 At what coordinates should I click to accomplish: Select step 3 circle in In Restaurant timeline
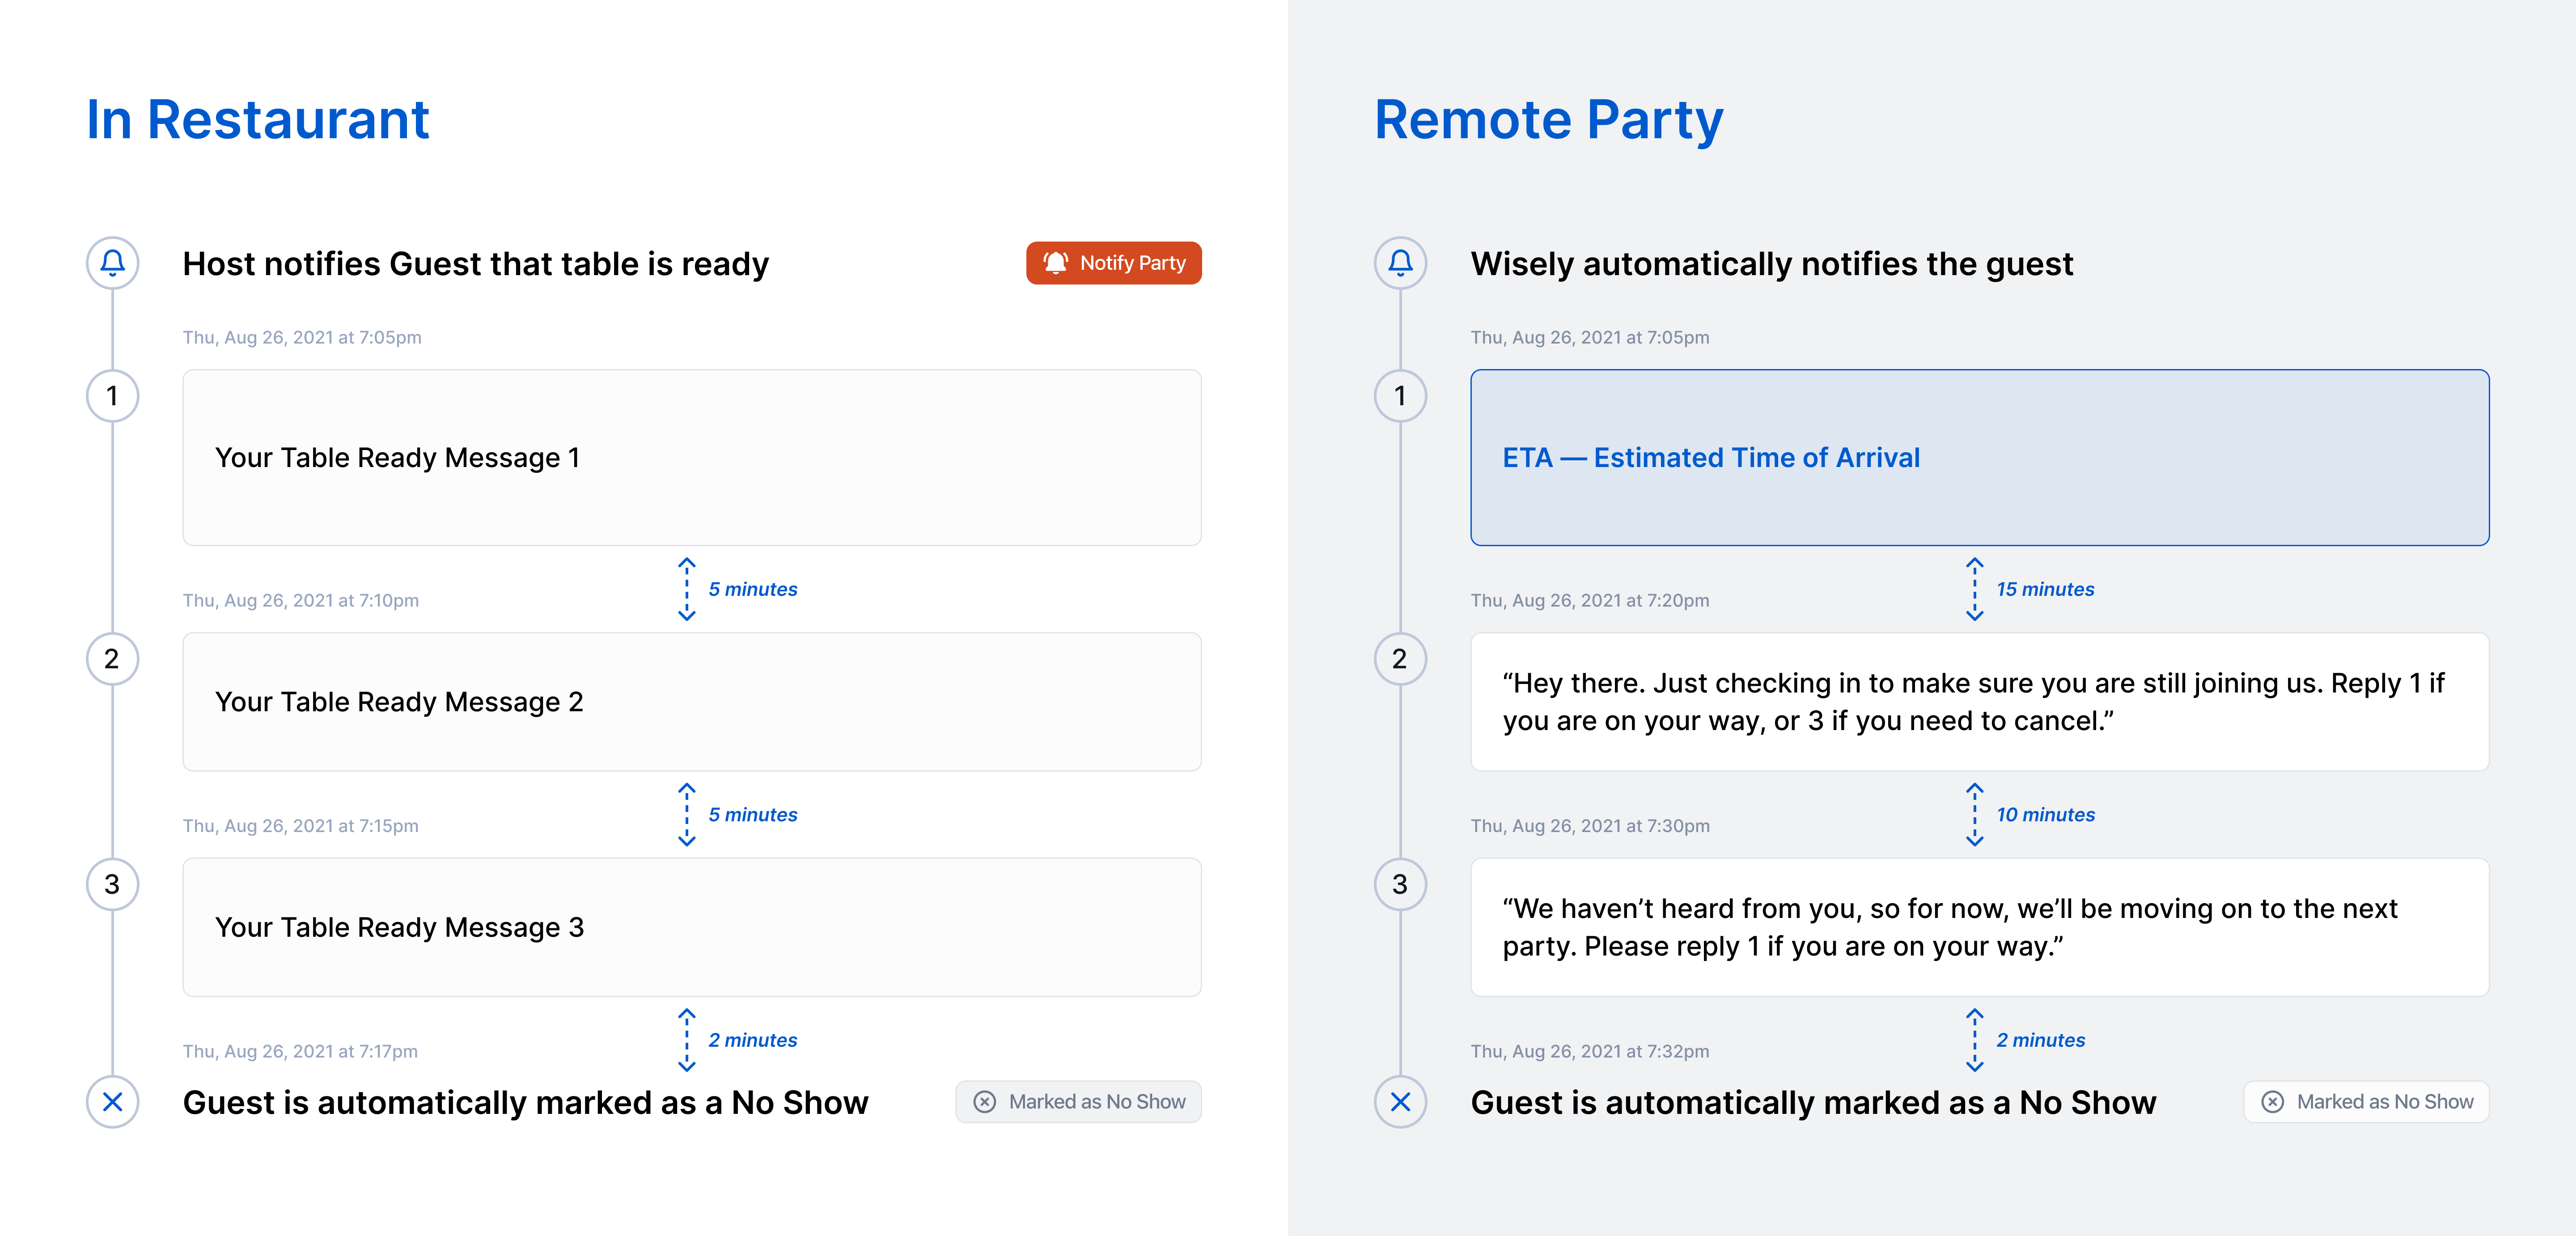[113, 884]
